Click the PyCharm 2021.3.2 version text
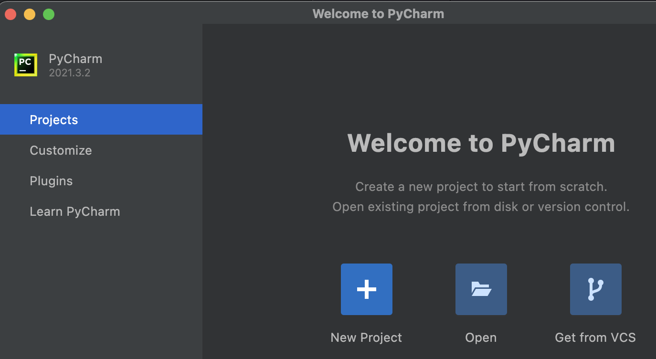This screenshot has height=359, width=656. point(70,73)
